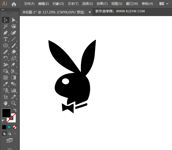172x150 pixels.
Task: Open the 文件(F) menu
Action: click(29, 4)
